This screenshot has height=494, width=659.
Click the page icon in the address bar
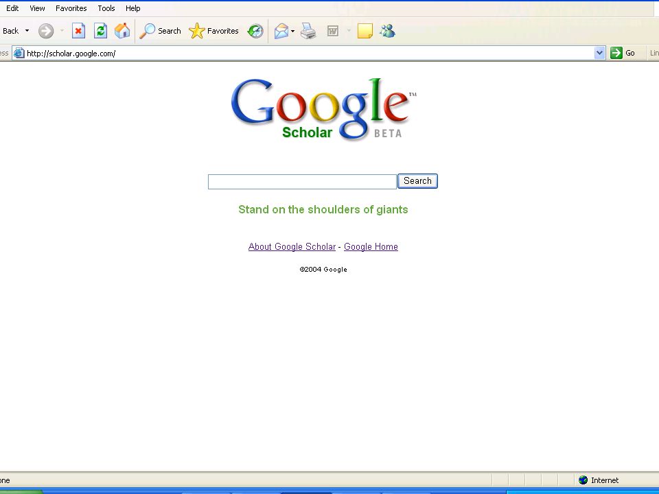(19, 53)
